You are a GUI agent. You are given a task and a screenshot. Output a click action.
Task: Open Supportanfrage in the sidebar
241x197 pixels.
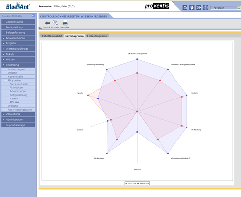18,125
